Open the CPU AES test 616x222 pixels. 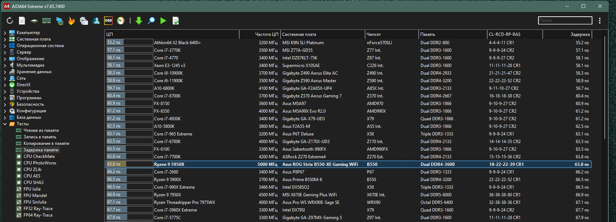point(32,176)
